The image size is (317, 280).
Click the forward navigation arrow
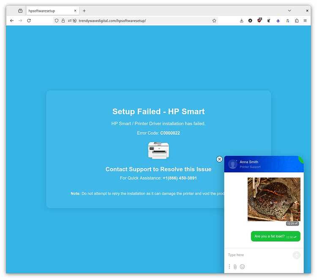[20, 21]
